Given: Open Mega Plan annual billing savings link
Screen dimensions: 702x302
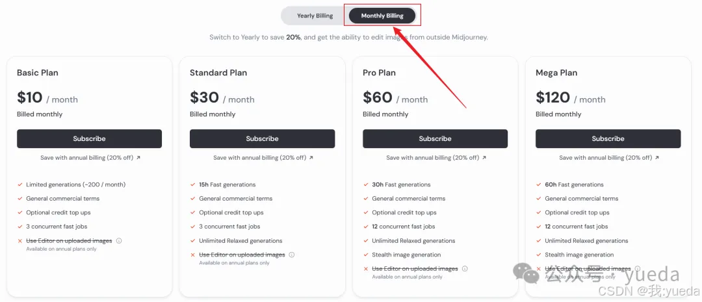Looking at the screenshot, I should tap(609, 157).
